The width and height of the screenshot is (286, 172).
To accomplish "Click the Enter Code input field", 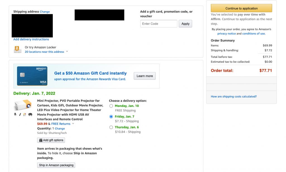I will tap(159, 24).
